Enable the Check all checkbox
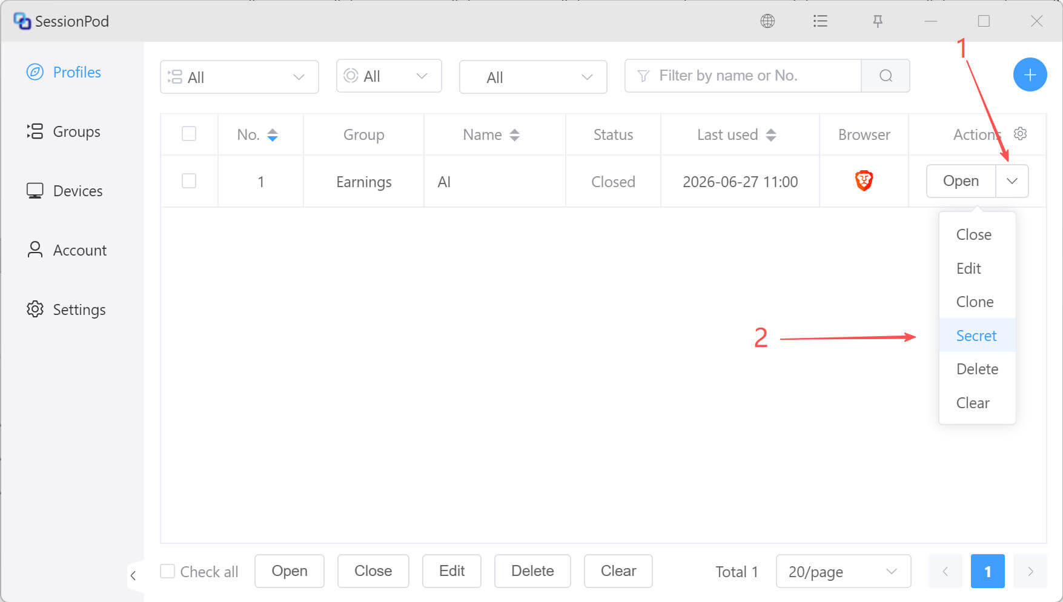The width and height of the screenshot is (1063, 602). 168,571
